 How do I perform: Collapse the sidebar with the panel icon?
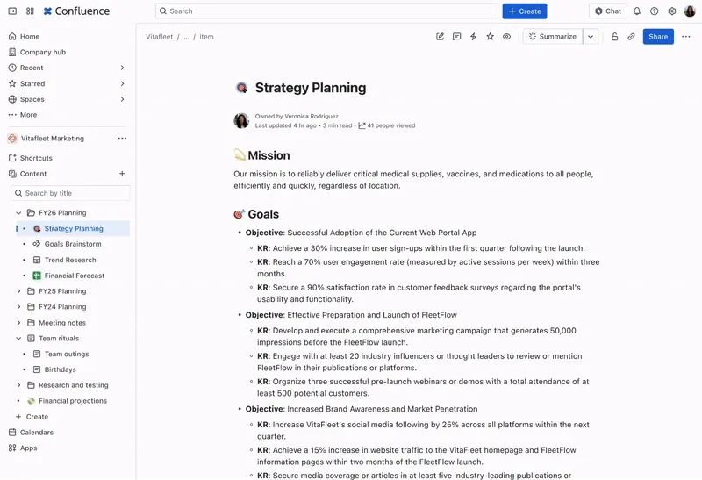click(12, 11)
